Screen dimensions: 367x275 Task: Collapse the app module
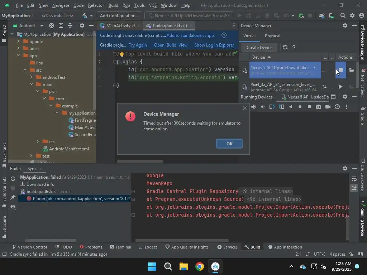18,56
